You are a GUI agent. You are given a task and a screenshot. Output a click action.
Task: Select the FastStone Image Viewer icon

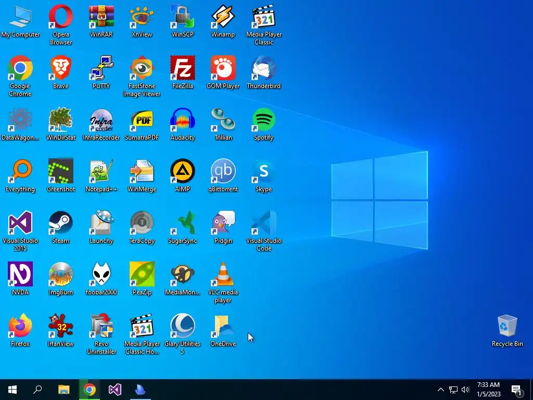click(142, 77)
